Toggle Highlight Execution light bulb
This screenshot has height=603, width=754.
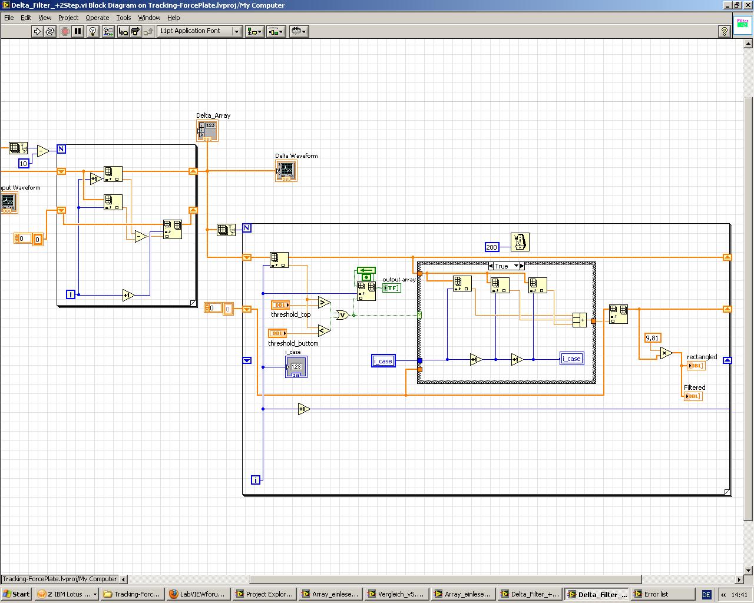coord(92,31)
